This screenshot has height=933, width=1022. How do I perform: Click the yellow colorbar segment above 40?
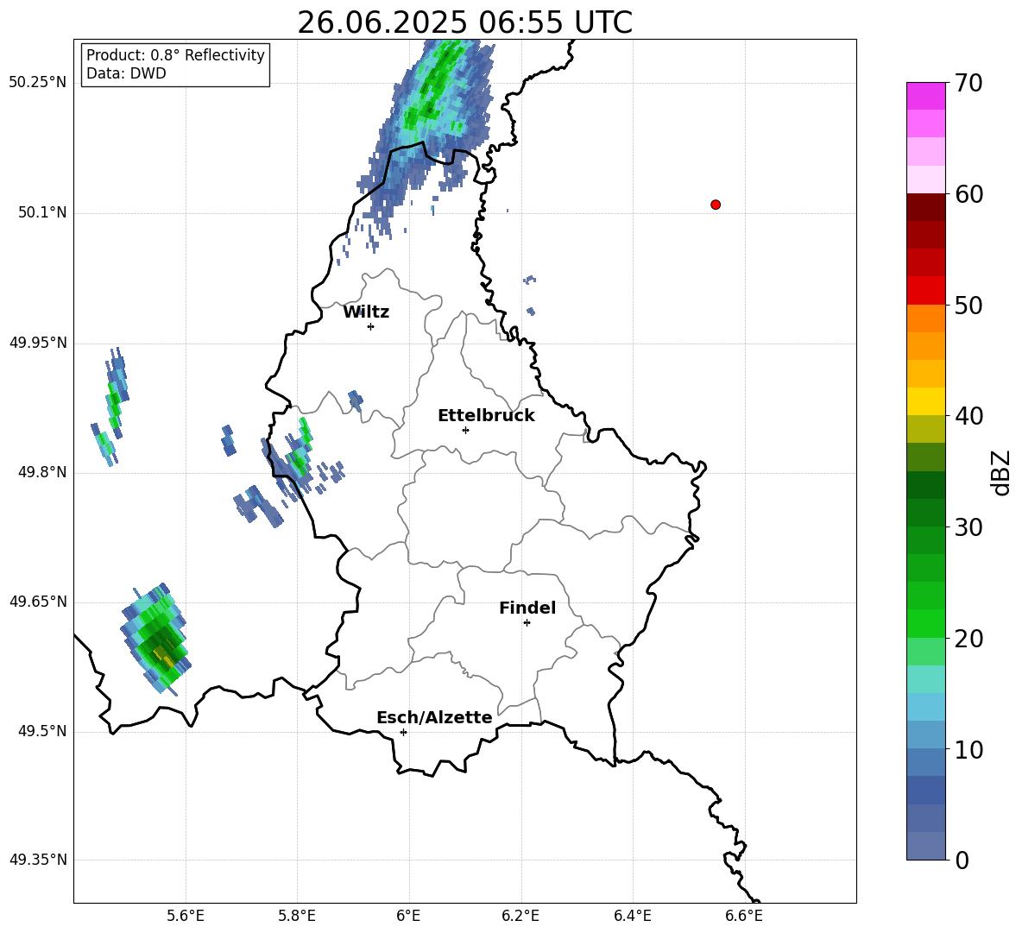(x=926, y=401)
